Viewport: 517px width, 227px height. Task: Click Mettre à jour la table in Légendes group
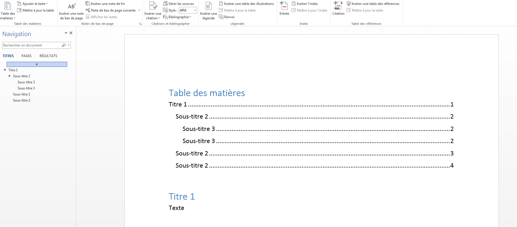click(x=237, y=10)
